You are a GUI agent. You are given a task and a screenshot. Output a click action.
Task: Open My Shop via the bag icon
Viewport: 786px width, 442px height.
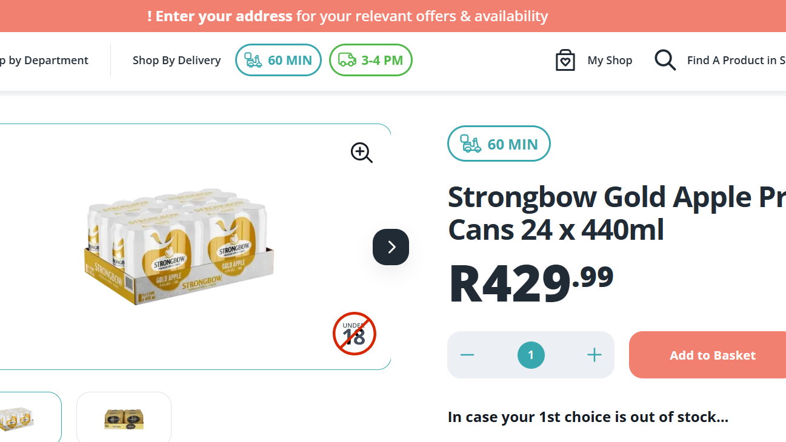(x=565, y=60)
